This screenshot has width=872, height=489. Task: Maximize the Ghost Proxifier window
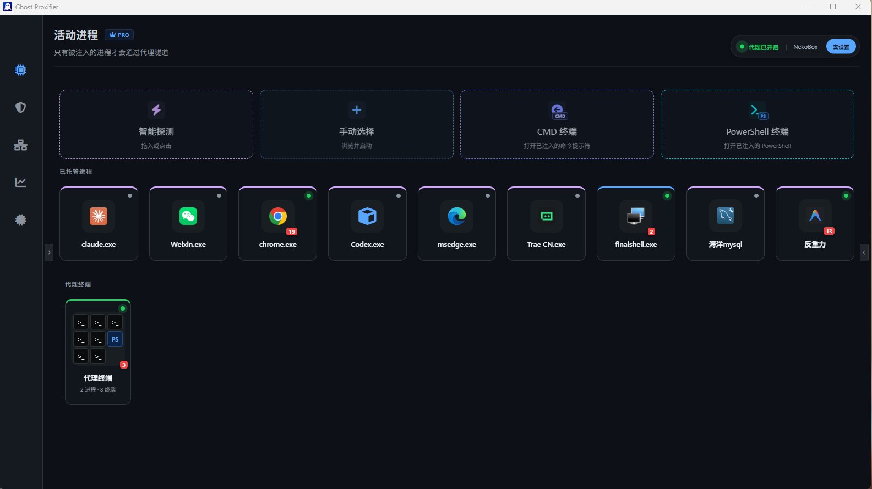[833, 7]
